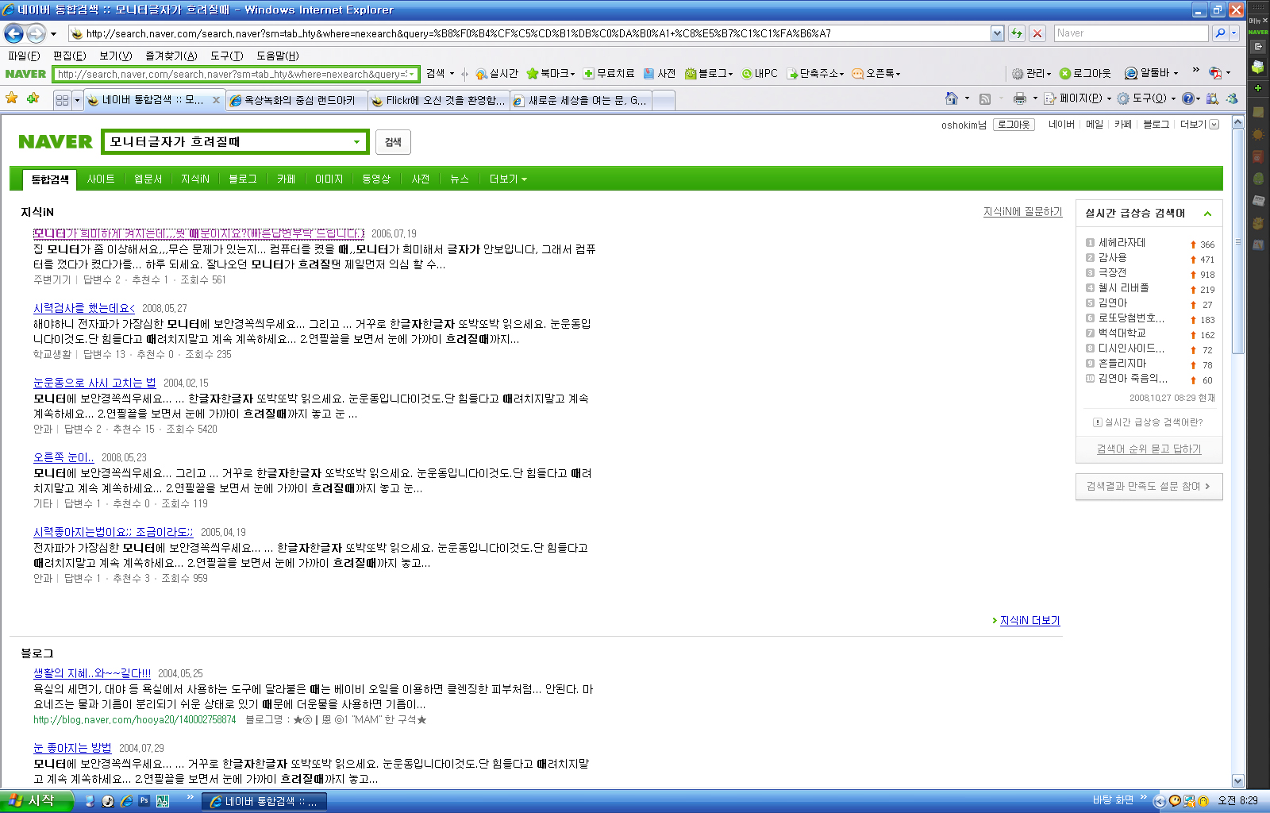
Task: Open the new blank tab button
Action: click(663, 100)
